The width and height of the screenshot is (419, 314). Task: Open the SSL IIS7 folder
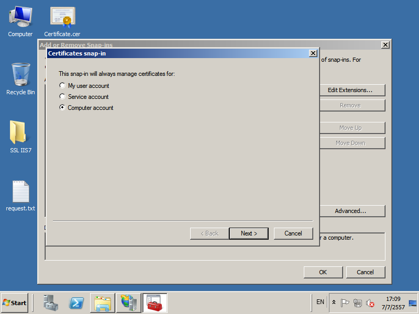[x=20, y=136]
